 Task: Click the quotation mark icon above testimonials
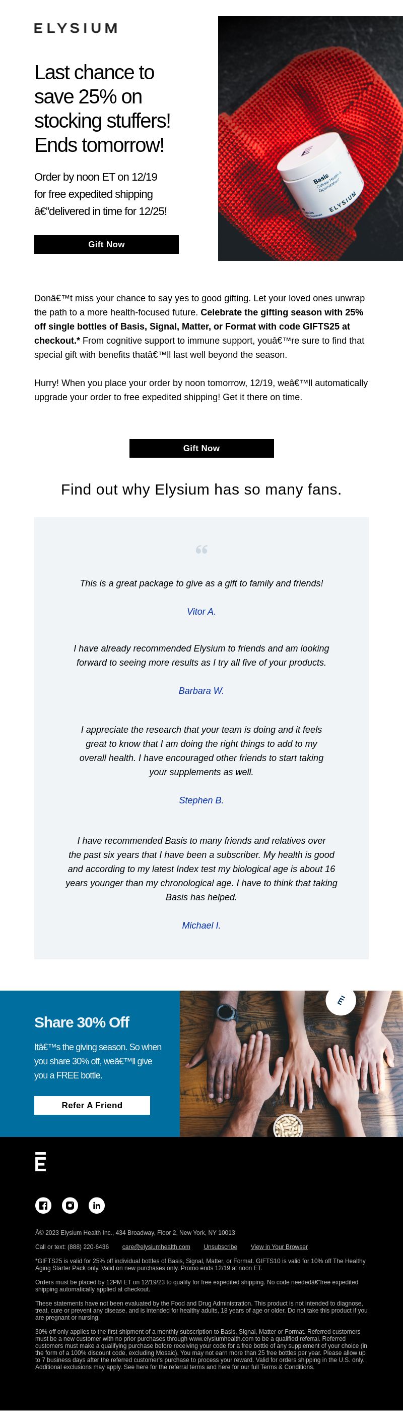pyautogui.click(x=201, y=550)
